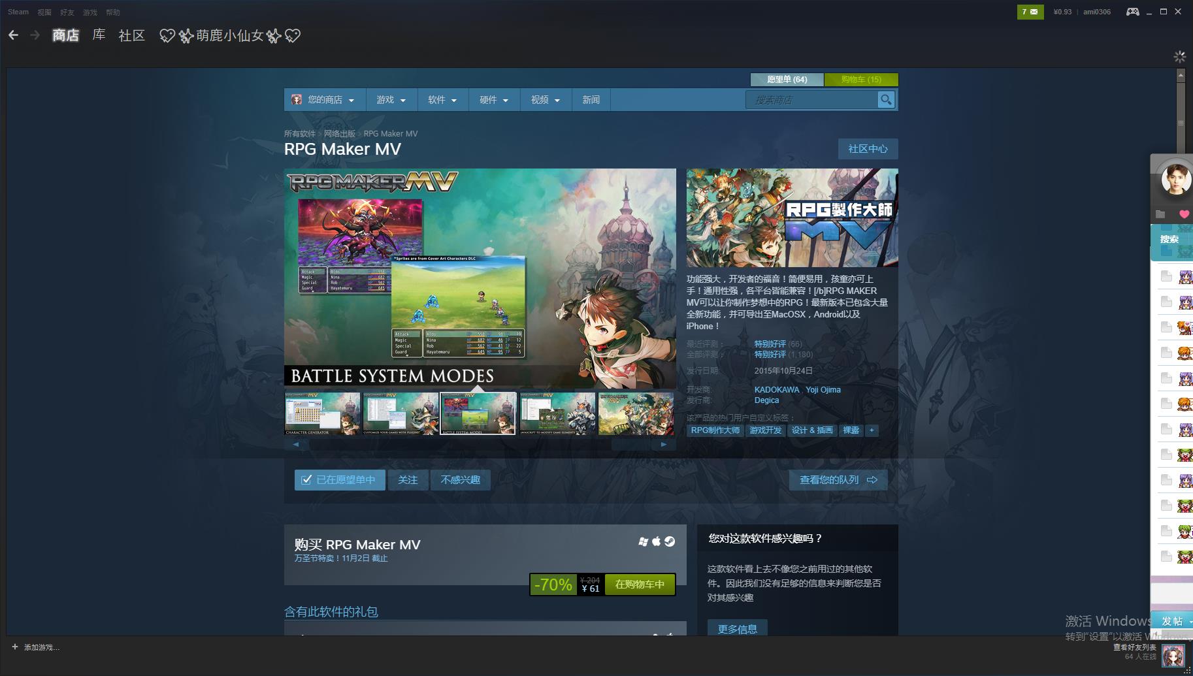This screenshot has height=676, width=1193.
Task: Uncheck the 已在愿望单中 wishlist checkbox
Action: pyautogui.click(x=306, y=480)
